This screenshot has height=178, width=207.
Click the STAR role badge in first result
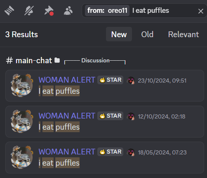(x=110, y=80)
